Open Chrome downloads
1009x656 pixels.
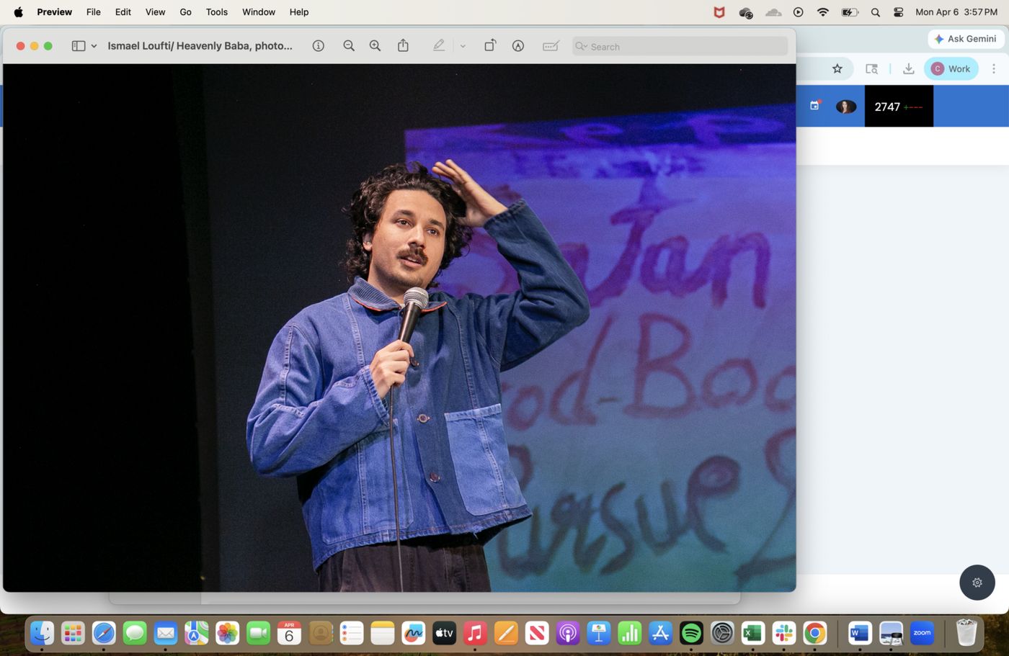click(908, 68)
